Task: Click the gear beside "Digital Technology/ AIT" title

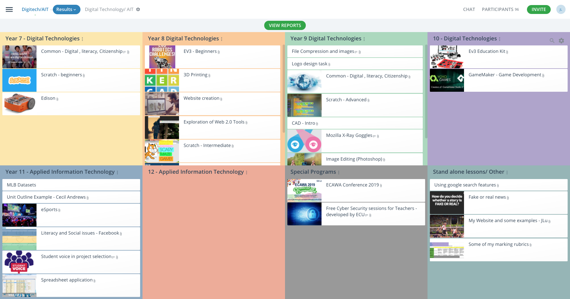Action: tap(138, 9)
